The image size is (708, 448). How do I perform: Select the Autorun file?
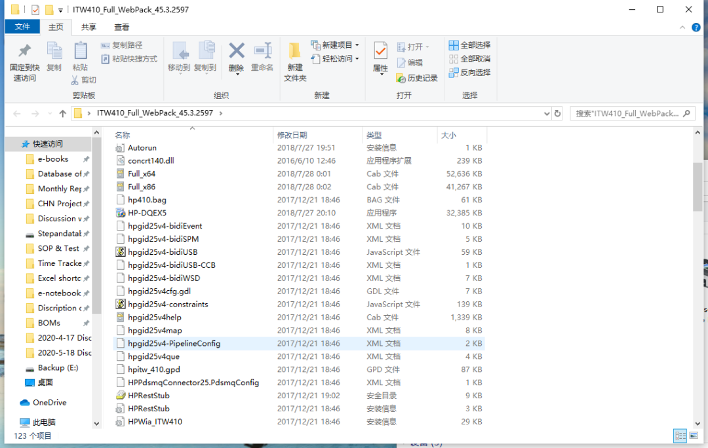pos(298,147)
